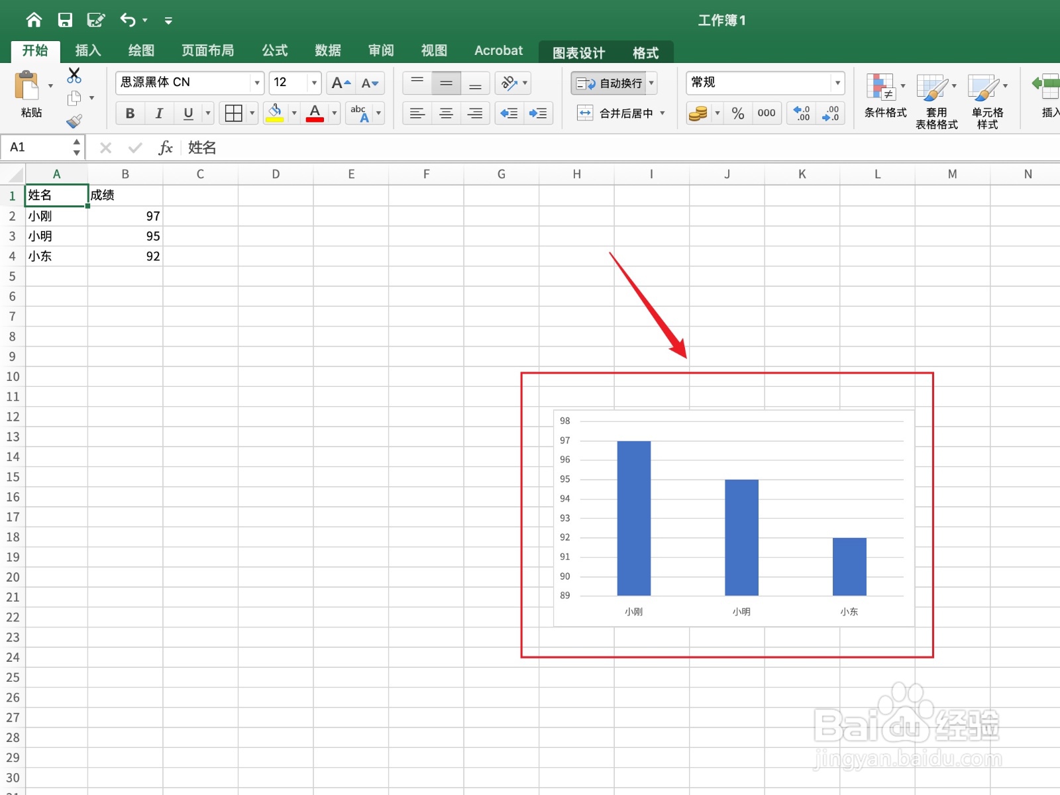Click the Paste clipboard icon
Viewport: 1060px width, 795px height.
click(x=28, y=85)
